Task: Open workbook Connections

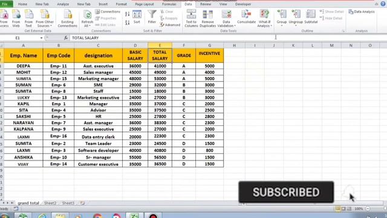Action: (x=108, y=12)
